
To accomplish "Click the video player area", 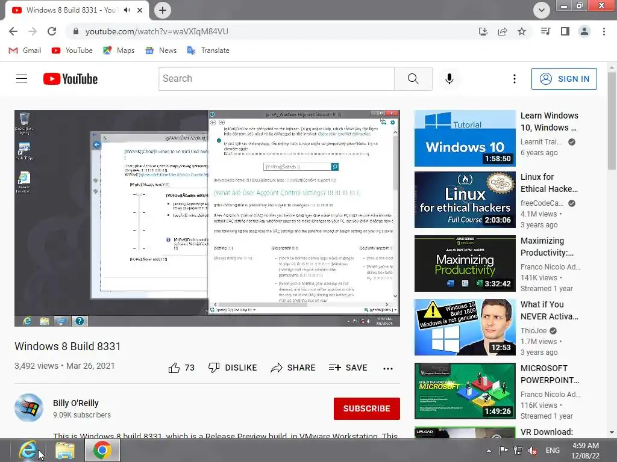I will click(207, 218).
